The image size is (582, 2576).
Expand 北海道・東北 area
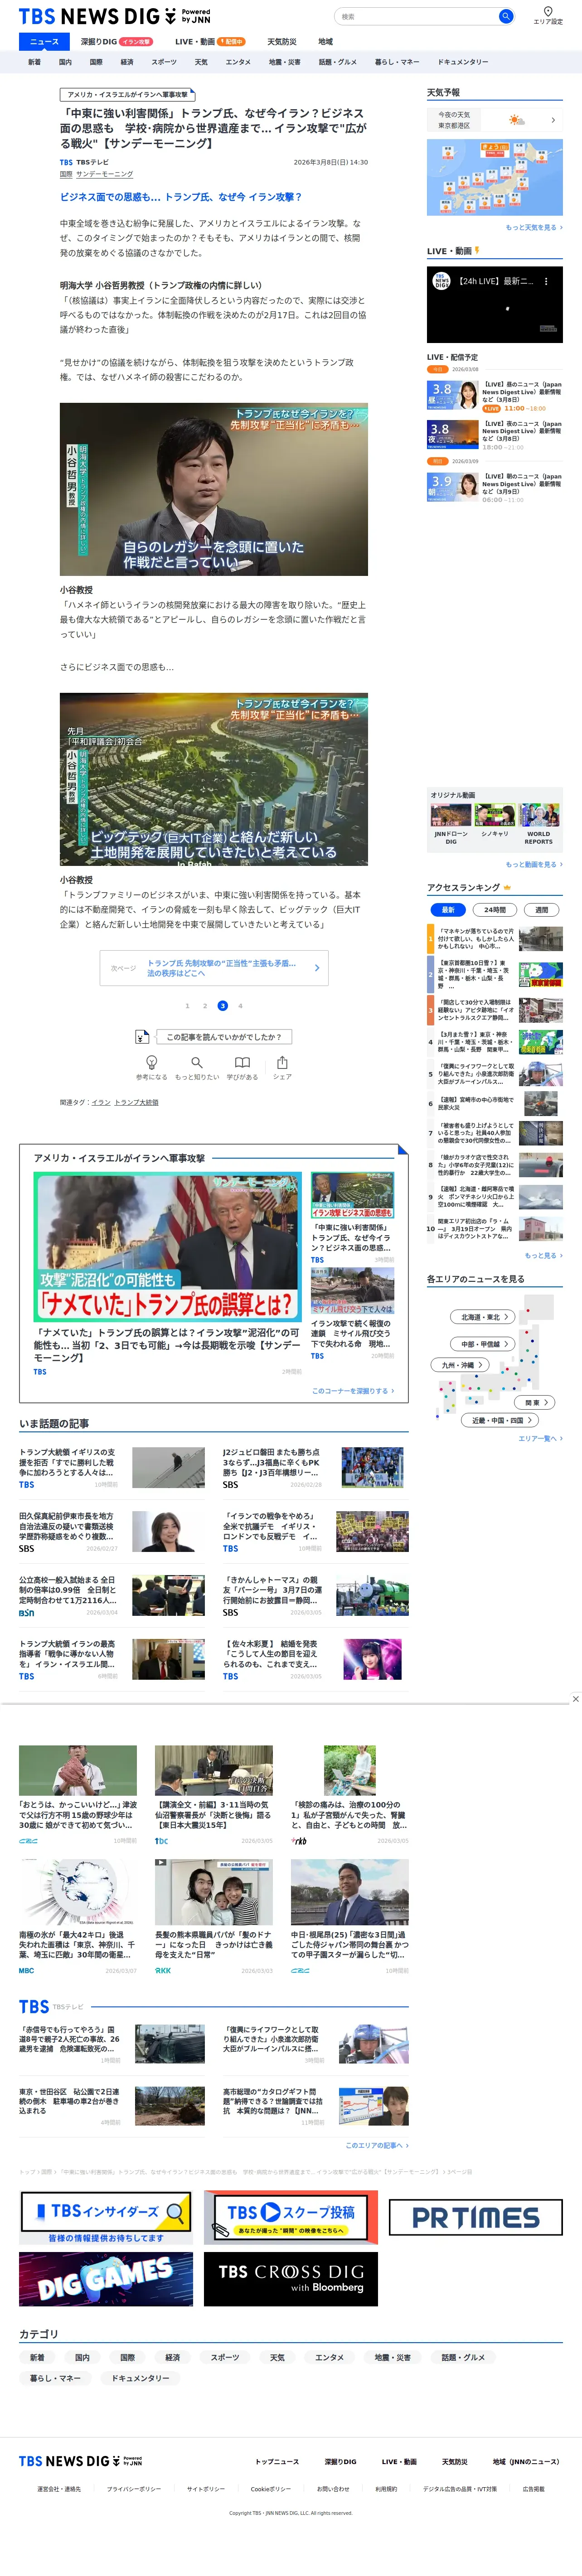click(484, 1317)
